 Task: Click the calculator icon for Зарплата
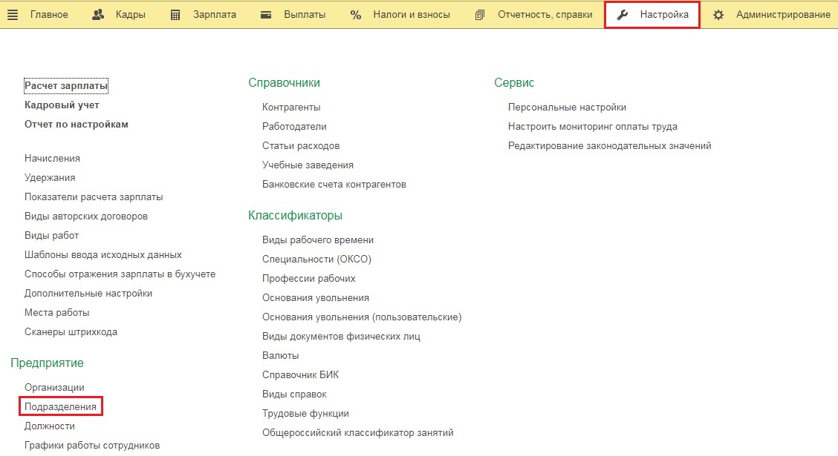(x=175, y=15)
